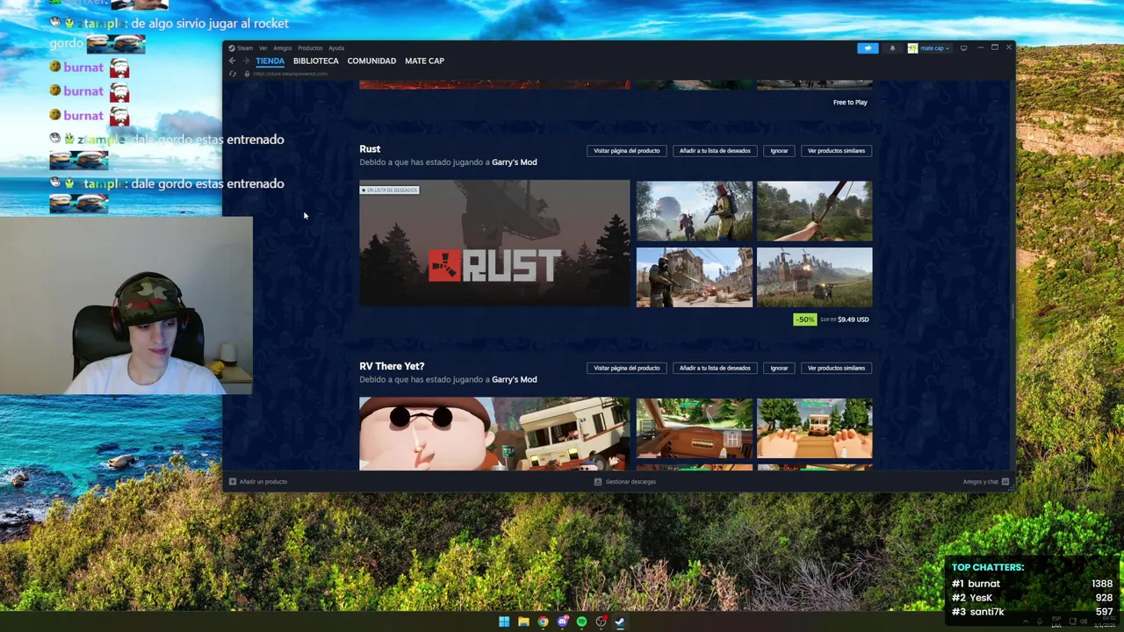Open the announcements megaphone button

tap(868, 48)
